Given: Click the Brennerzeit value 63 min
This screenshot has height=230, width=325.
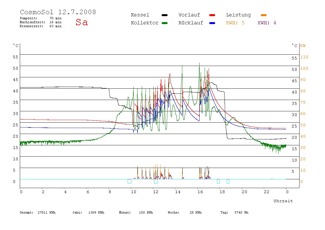Looking at the screenshot, I should [55, 26].
